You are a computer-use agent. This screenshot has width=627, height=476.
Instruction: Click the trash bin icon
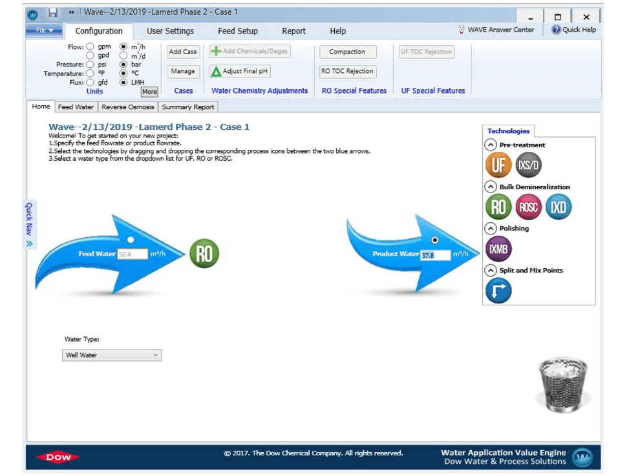(563, 385)
